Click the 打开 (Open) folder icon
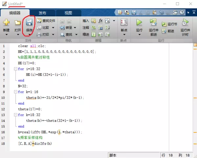Screen dimensions: 197x158 click(x=18, y=23)
